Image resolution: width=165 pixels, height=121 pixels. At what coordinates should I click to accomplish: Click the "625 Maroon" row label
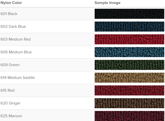pos(11,116)
